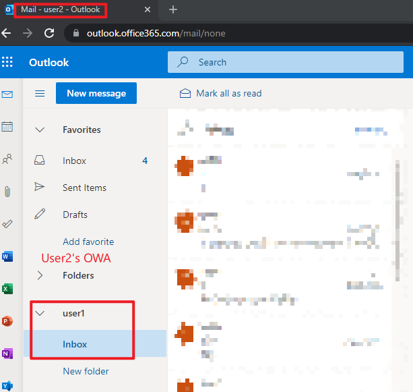Launch OneNote from the left rail
The width and height of the screenshot is (413, 392).
click(x=7, y=354)
